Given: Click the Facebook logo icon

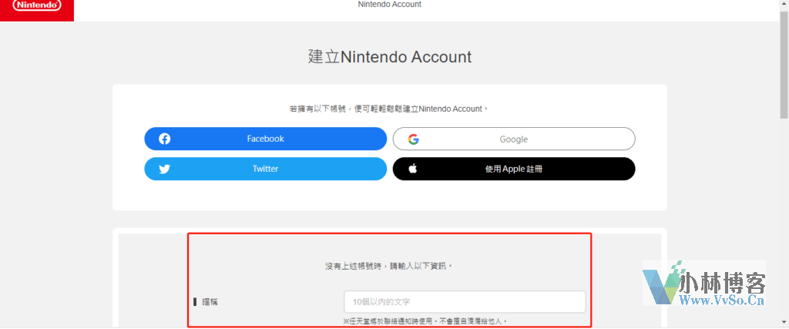Looking at the screenshot, I should tap(165, 139).
